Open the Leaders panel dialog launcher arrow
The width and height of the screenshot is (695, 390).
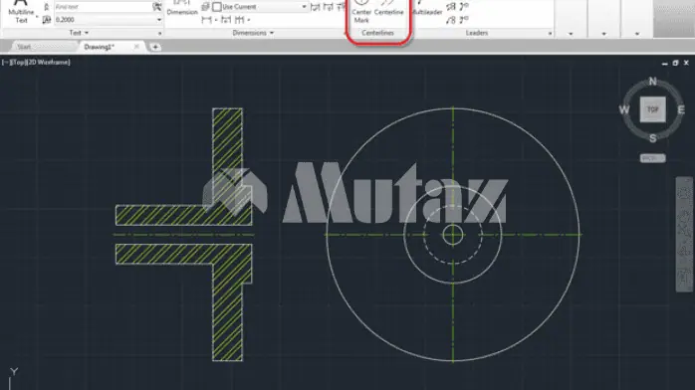[x=550, y=33]
